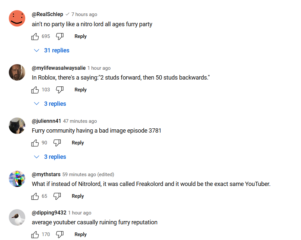
Task: Like the comment by @RealSchlep
Action: pos(35,36)
